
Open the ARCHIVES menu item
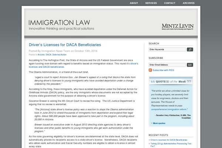[x=188, y=3]
